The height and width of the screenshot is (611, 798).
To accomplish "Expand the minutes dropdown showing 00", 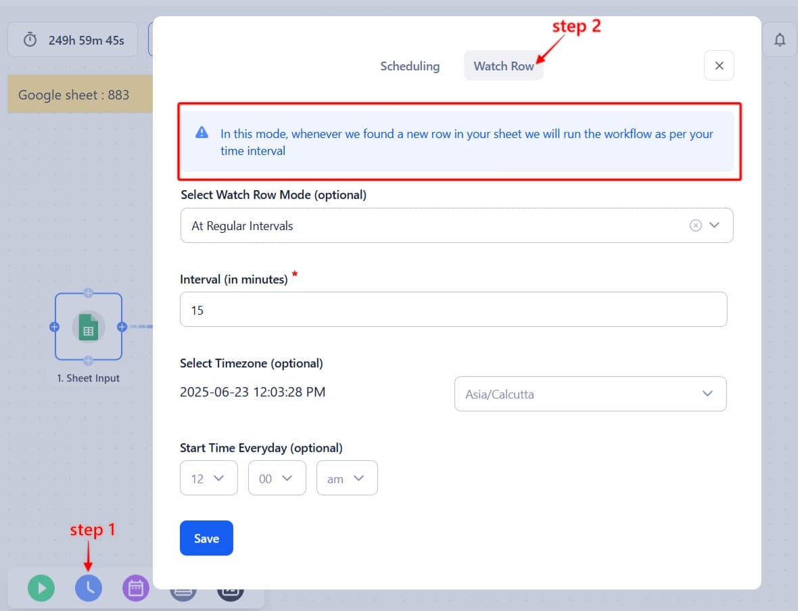I will pyautogui.click(x=277, y=478).
